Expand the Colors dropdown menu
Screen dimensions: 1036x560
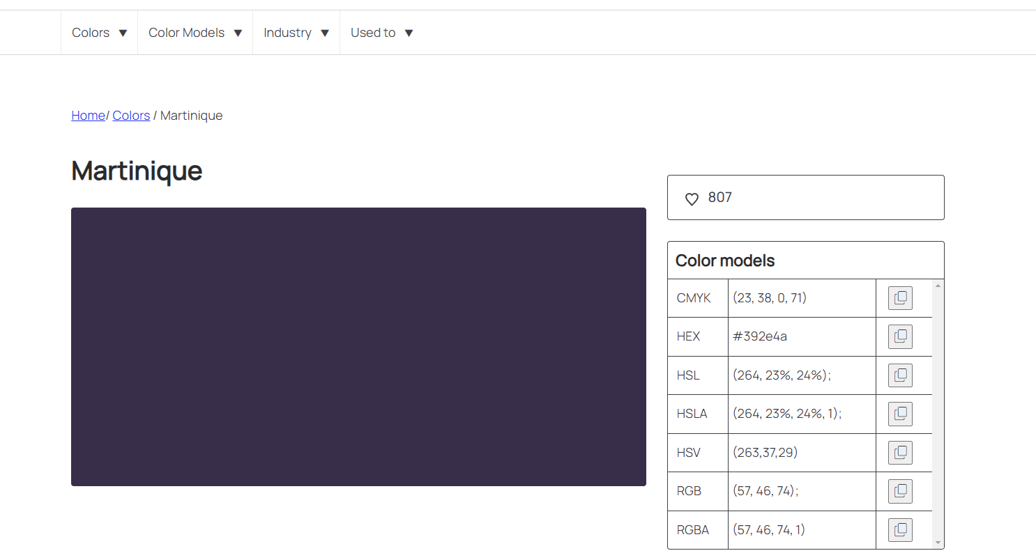(x=100, y=33)
